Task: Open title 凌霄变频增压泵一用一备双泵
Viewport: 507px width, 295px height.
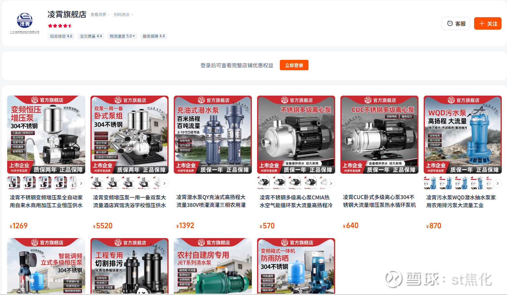Action: coord(130,201)
